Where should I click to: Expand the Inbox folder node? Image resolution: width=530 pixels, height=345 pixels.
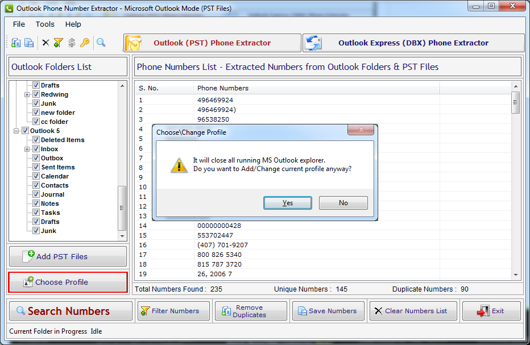27,149
